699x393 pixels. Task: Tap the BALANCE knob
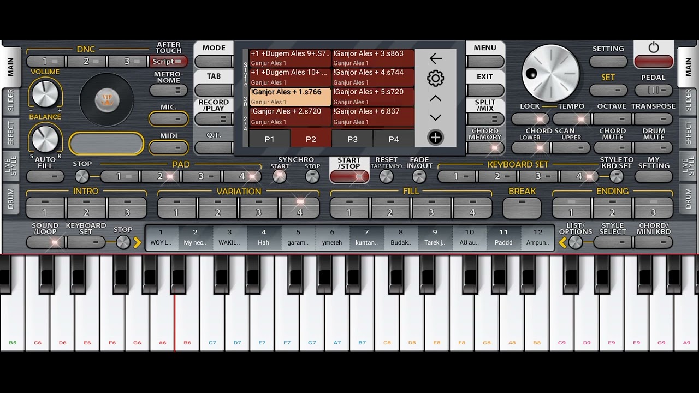click(x=45, y=139)
